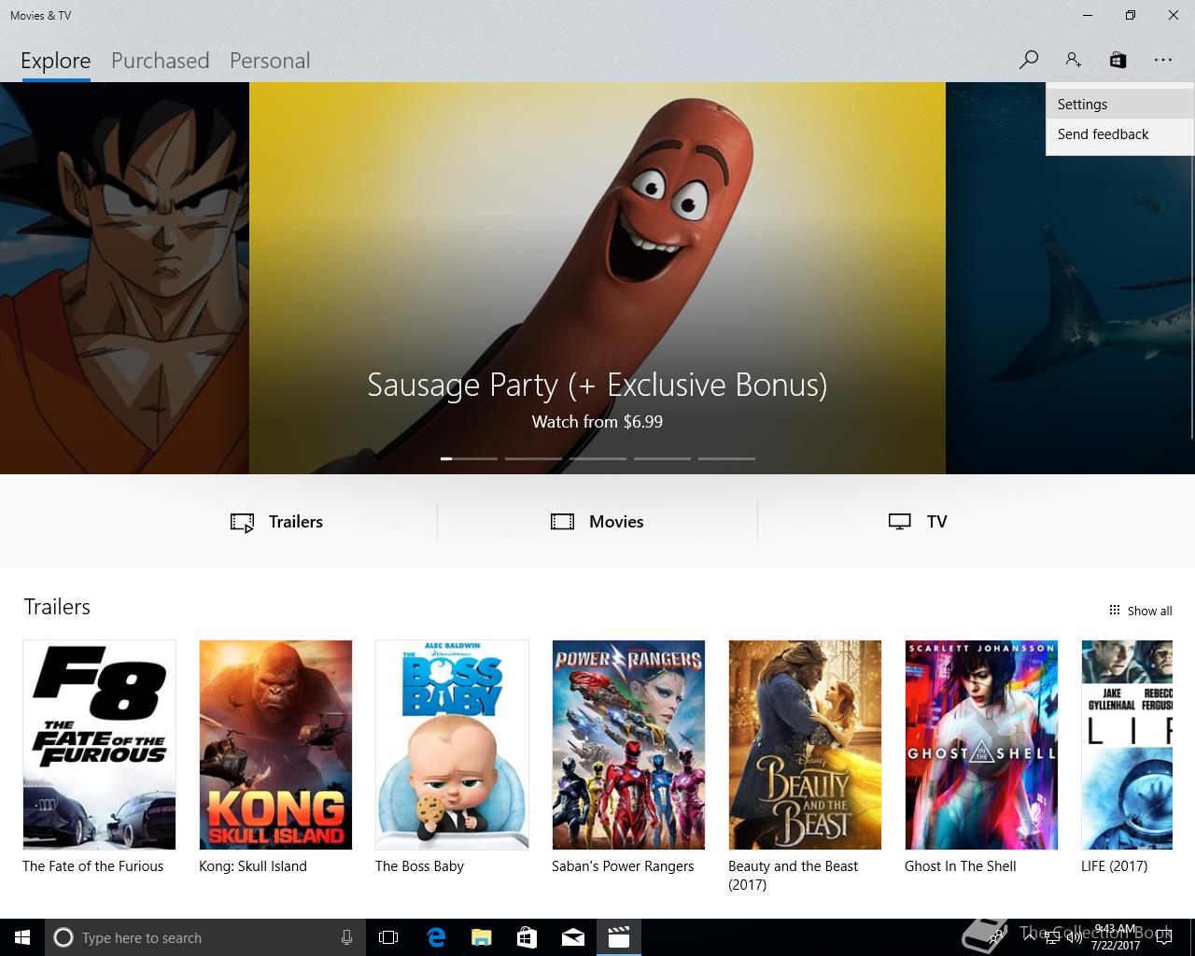Click the Movies & TV taskbar icon
Viewport: 1195px width, 956px height.
[x=619, y=937]
